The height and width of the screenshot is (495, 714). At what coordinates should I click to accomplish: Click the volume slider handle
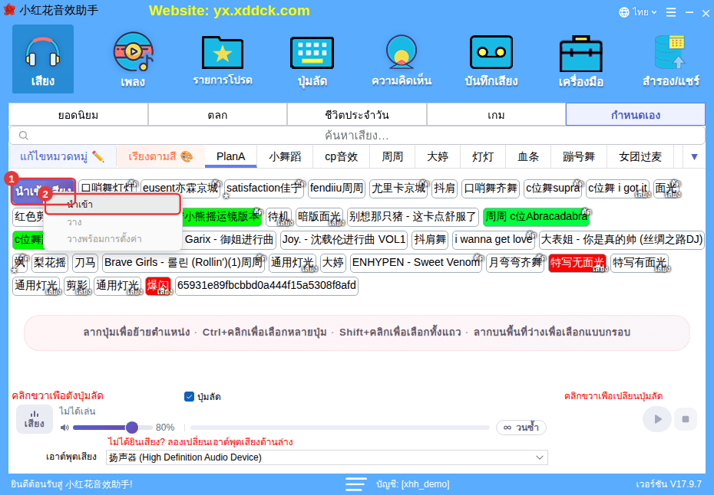131,428
